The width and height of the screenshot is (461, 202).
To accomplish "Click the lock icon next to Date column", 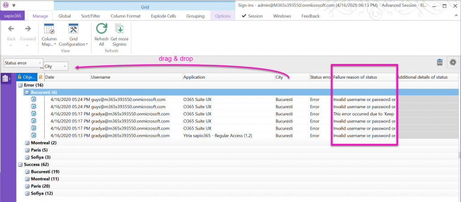I will 41,77.
